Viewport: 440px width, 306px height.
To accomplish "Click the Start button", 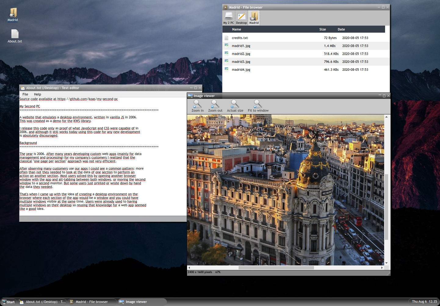I will tap(8, 302).
